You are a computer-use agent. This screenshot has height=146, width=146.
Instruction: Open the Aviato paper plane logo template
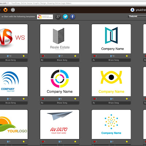point(59,124)
